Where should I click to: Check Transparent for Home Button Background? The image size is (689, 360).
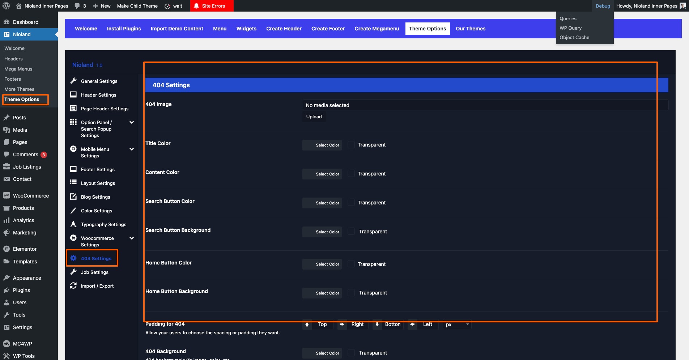(351, 293)
